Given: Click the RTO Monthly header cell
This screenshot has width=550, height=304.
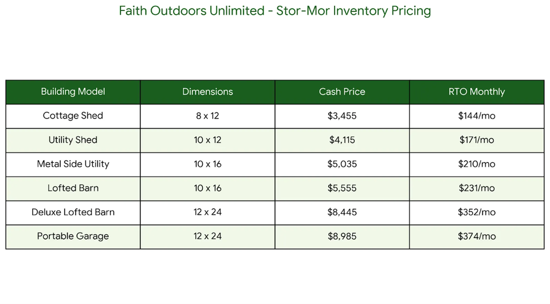Looking at the screenshot, I should click(x=477, y=92).
